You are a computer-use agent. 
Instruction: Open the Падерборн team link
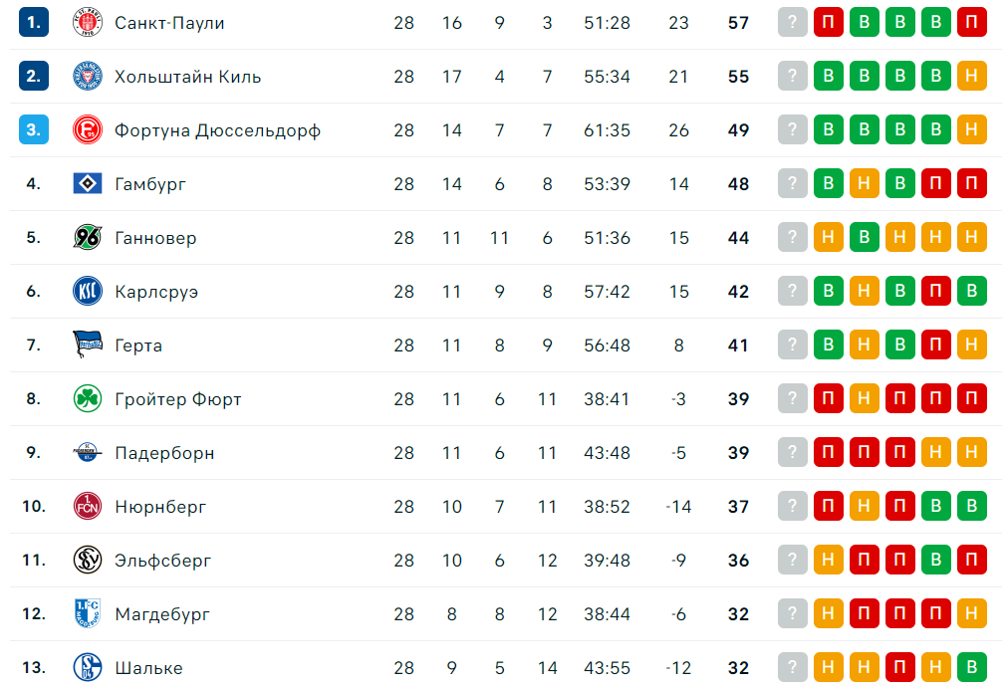(x=164, y=453)
